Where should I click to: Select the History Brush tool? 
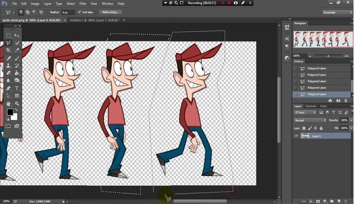coord(17,66)
